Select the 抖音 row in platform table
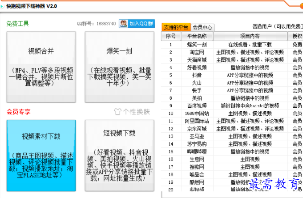The width and height of the screenshot is (303, 198). pos(197,75)
